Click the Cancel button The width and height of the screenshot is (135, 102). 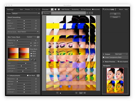coord(115,17)
